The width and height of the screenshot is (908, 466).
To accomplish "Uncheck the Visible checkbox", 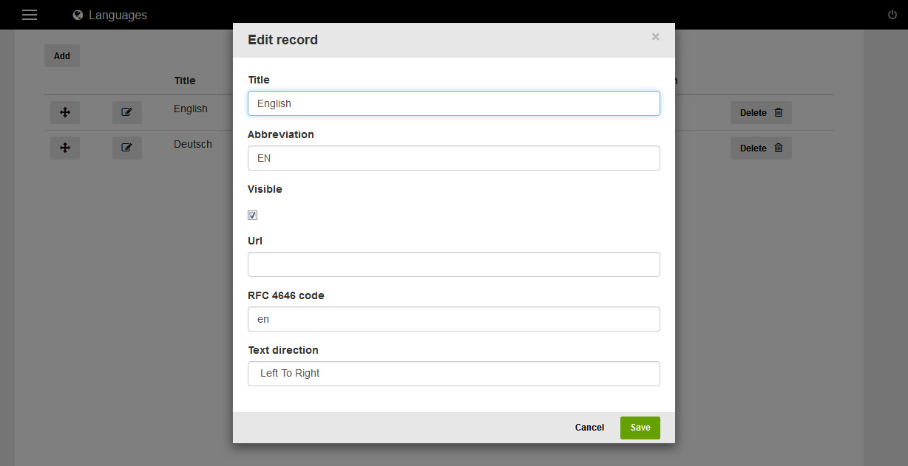I will [253, 216].
